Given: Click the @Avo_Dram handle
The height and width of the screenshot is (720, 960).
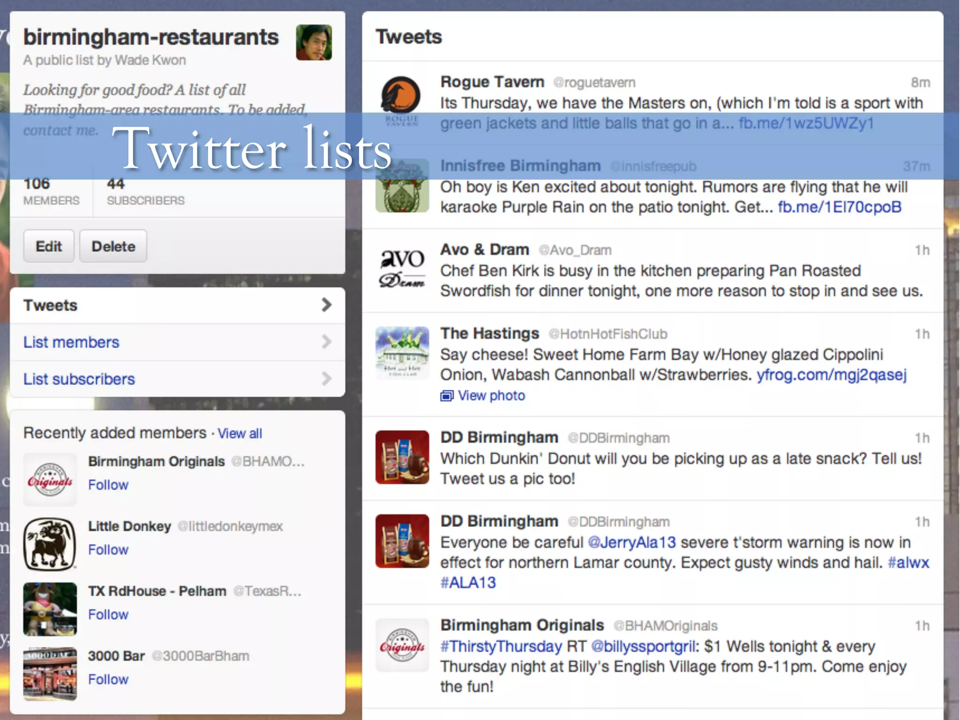Looking at the screenshot, I should coord(575,250).
